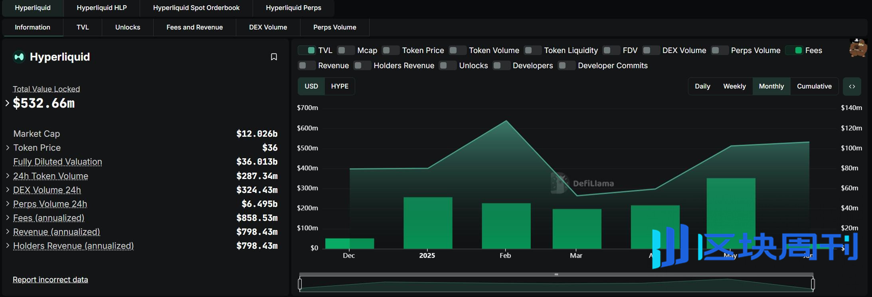
Task: Expand the Revenue (annualized) row
Action: [x=8, y=231]
